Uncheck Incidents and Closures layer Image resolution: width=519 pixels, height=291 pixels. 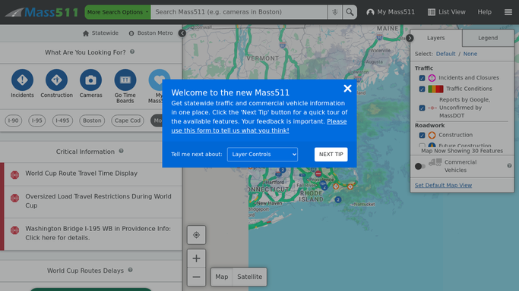click(422, 78)
